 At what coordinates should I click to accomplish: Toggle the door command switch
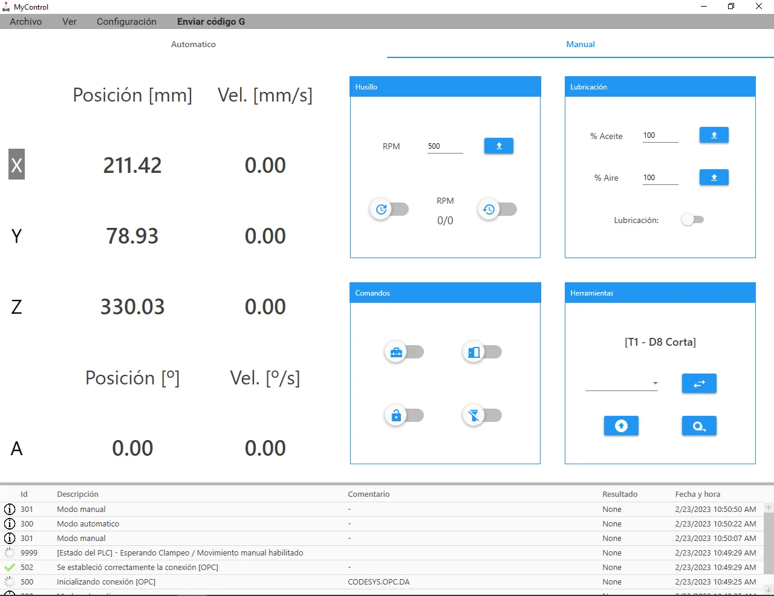pos(482,352)
